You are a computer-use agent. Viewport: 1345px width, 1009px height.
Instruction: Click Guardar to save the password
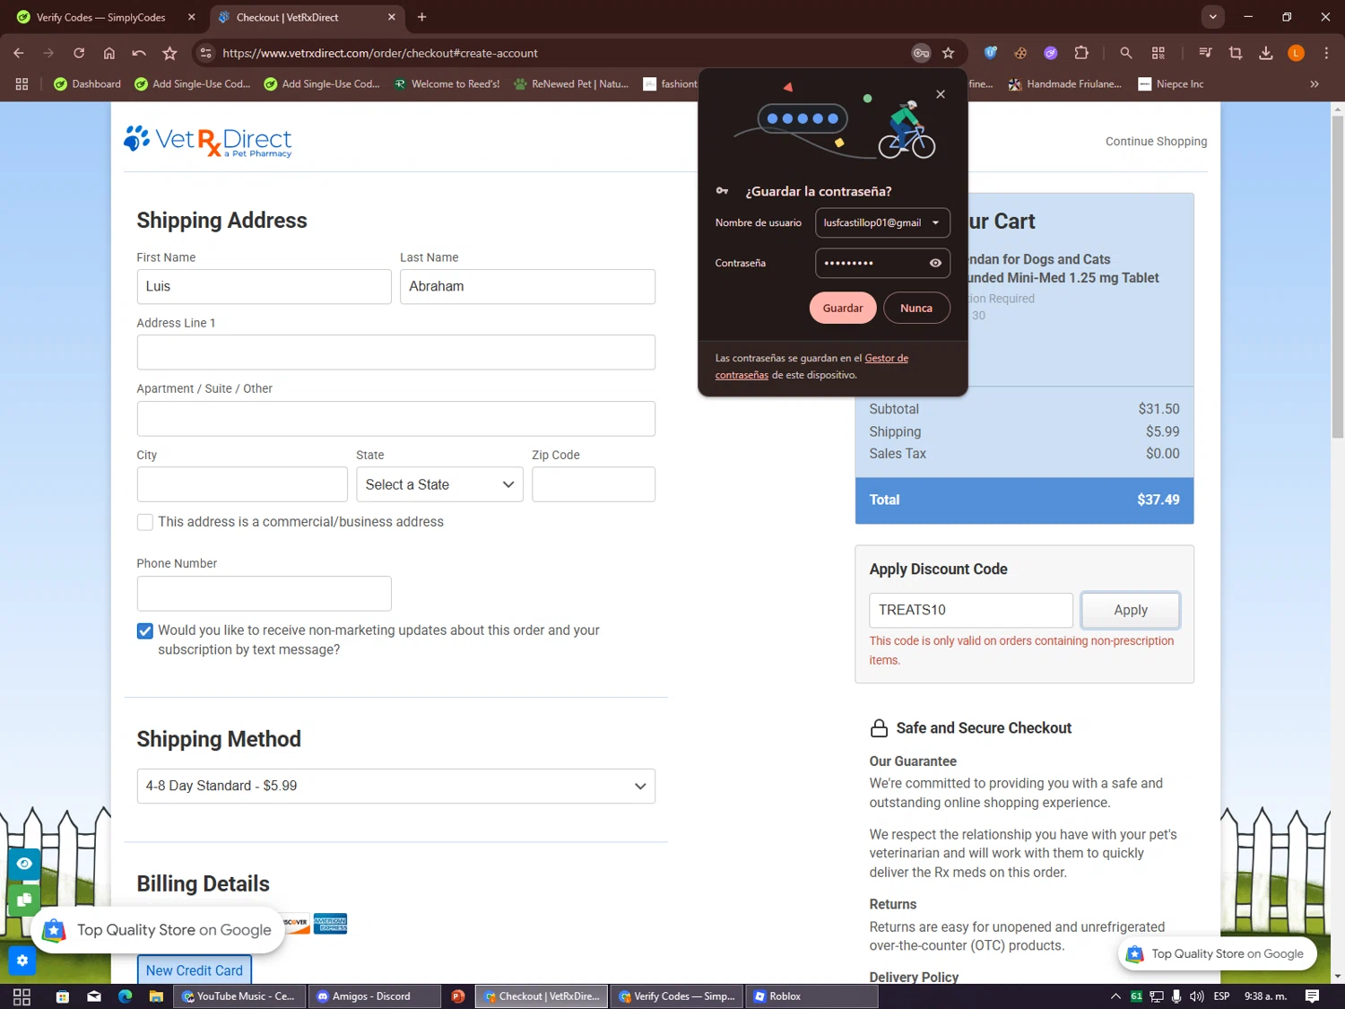pyautogui.click(x=843, y=308)
